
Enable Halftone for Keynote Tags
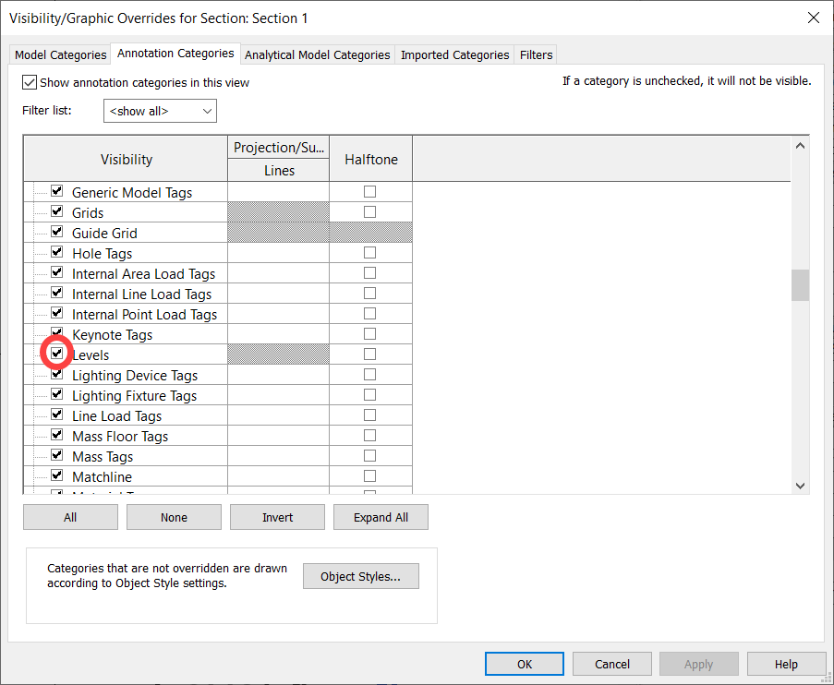(369, 333)
